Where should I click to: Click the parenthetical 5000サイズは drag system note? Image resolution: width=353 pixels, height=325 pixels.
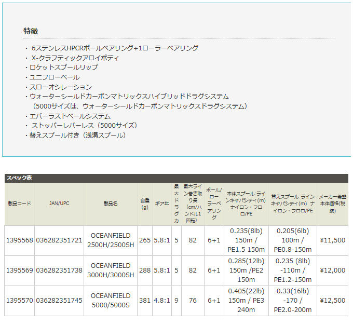point(140,106)
